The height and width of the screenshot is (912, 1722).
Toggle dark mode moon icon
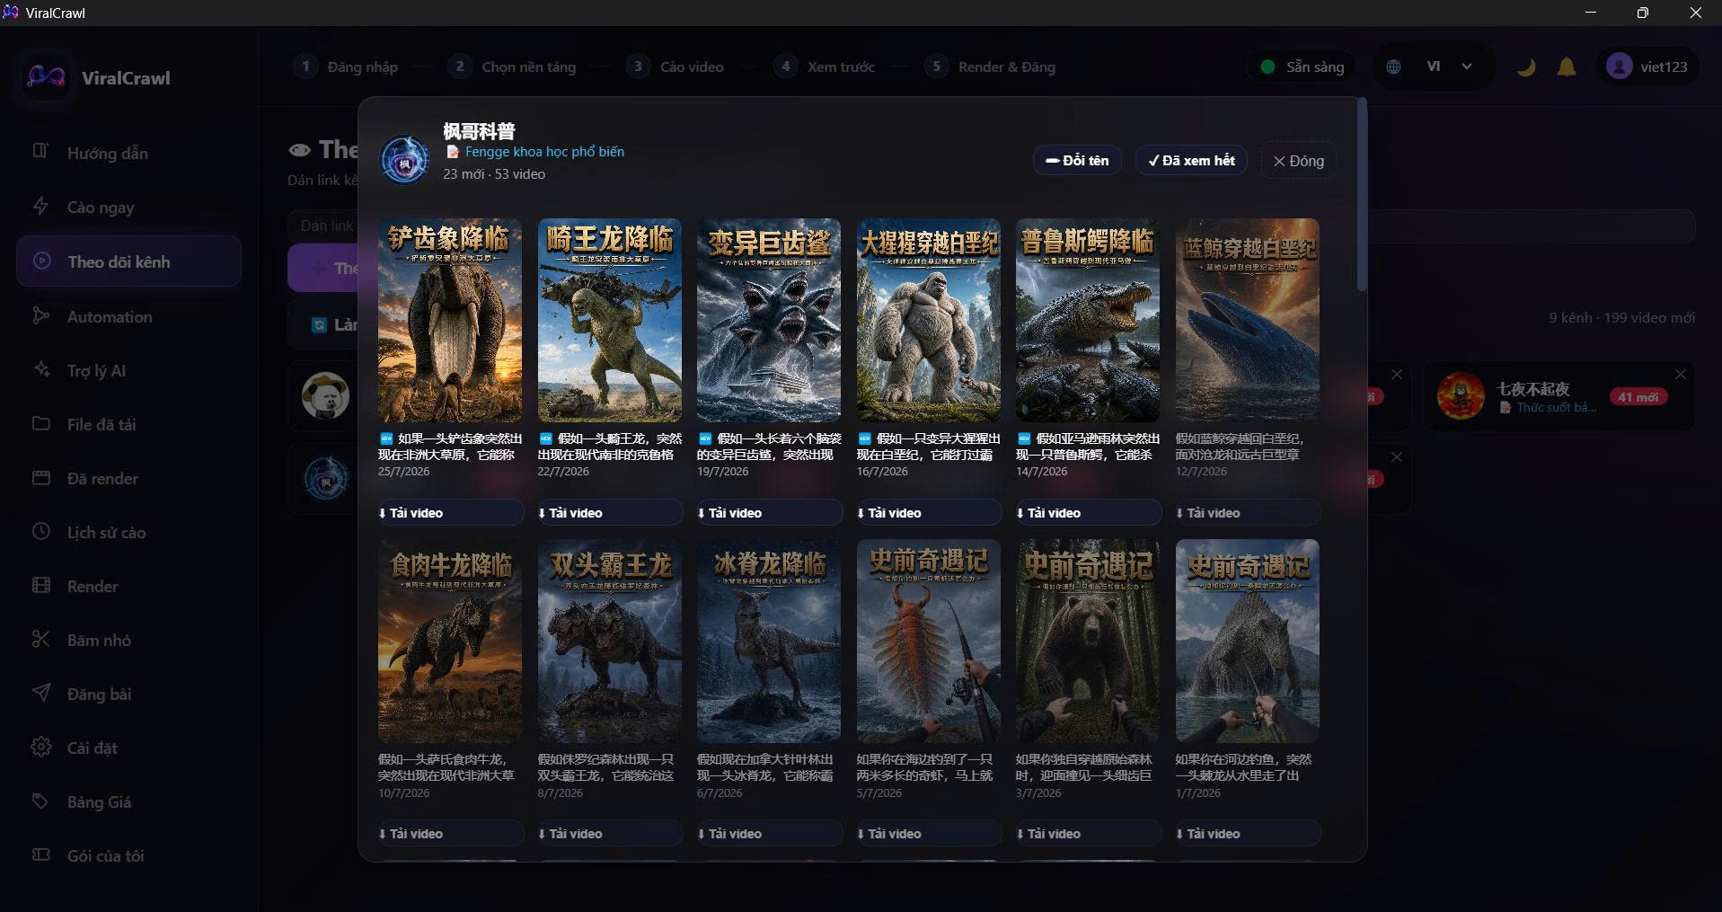pyautogui.click(x=1525, y=66)
